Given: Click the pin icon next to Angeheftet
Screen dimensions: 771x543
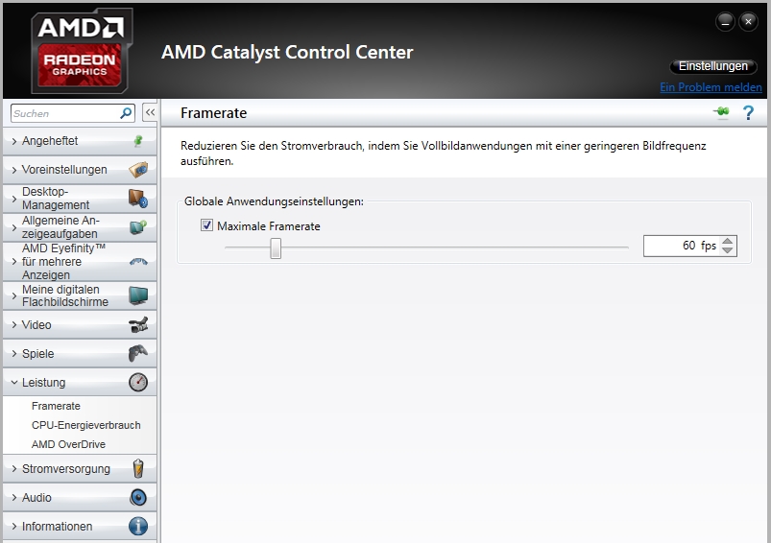Looking at the screenshot, I should click(x=138, y=141).
